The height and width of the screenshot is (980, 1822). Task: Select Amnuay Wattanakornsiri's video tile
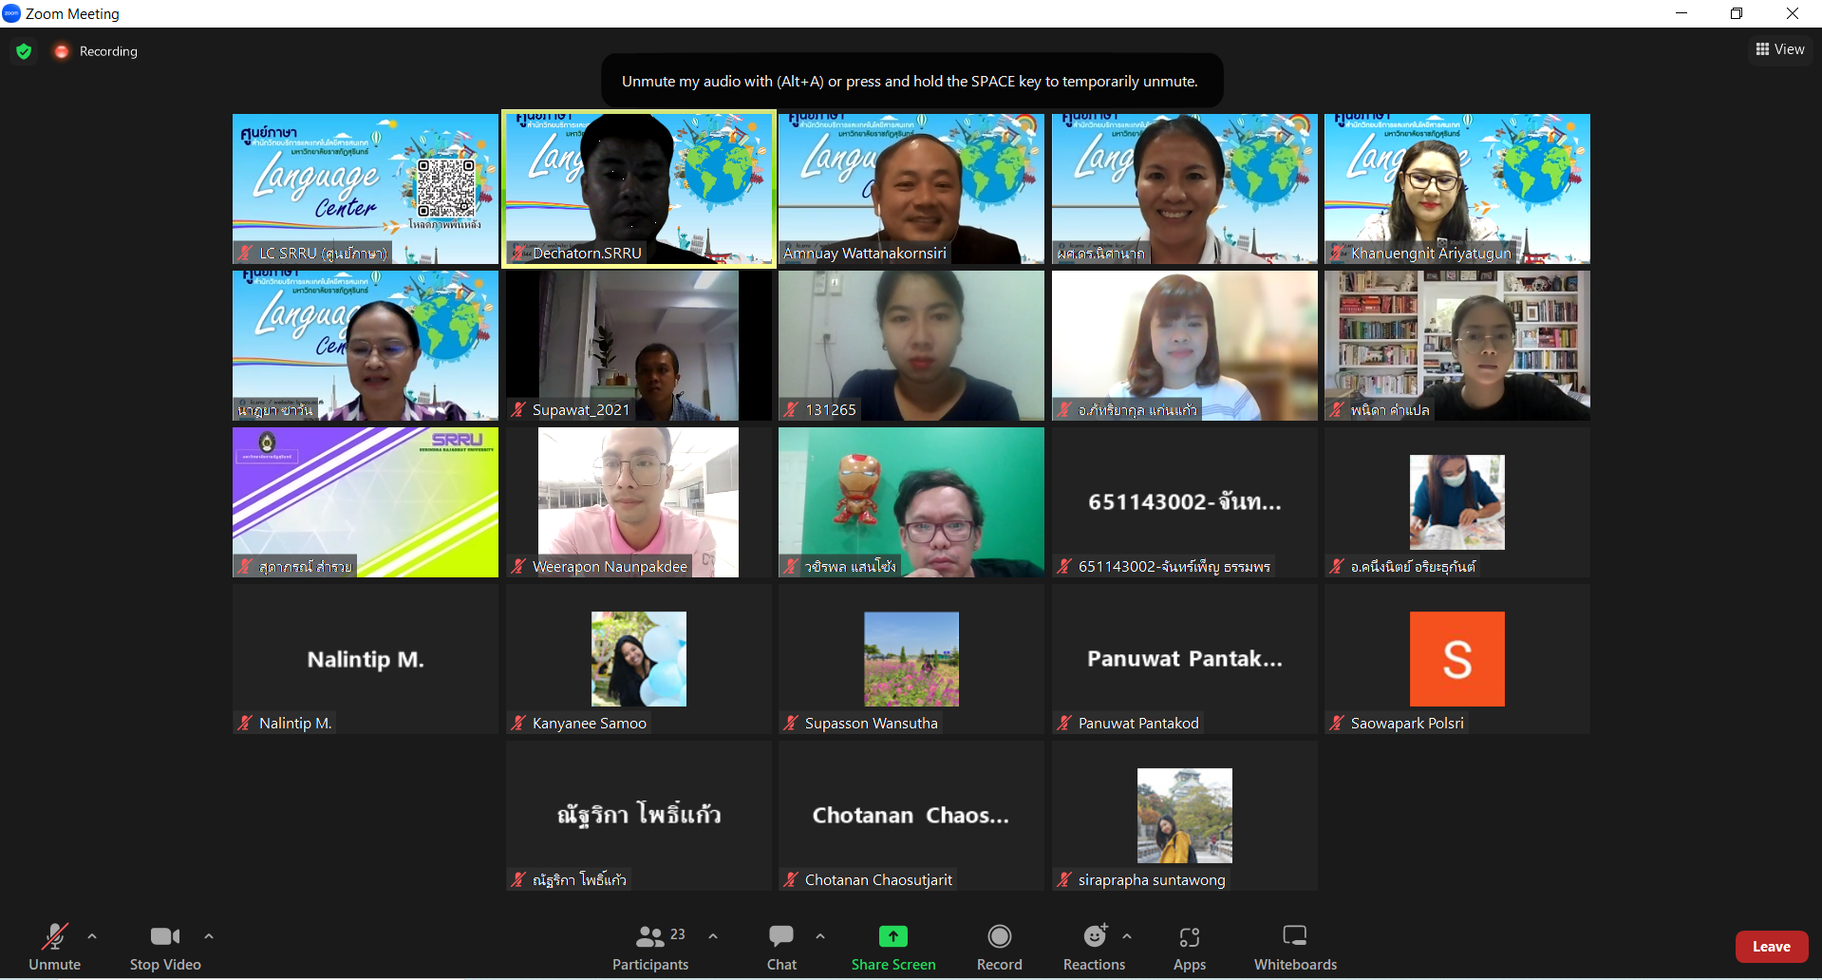tap(911, 188)
